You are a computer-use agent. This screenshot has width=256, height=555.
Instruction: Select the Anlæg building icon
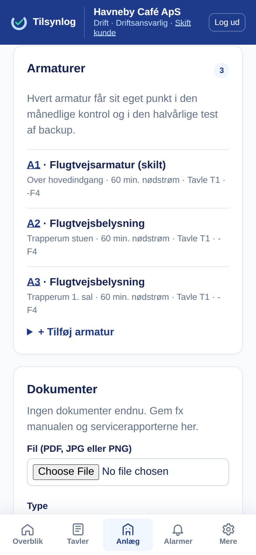[x=128, y=529]
